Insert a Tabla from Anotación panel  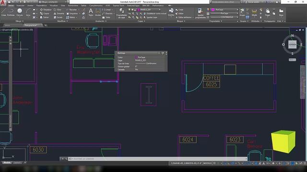pyautogui.click(x=106, y=17)
